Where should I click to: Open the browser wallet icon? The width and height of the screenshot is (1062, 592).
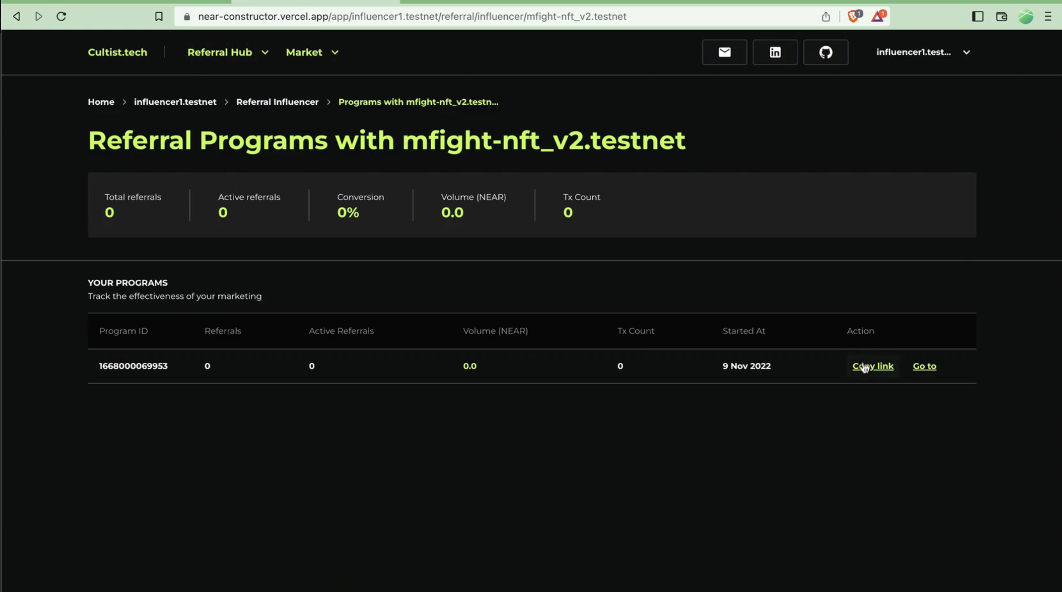(1001, 17)
